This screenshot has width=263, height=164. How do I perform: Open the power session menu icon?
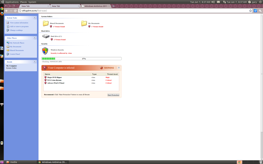pyautogui.click(x=260, y=2)
